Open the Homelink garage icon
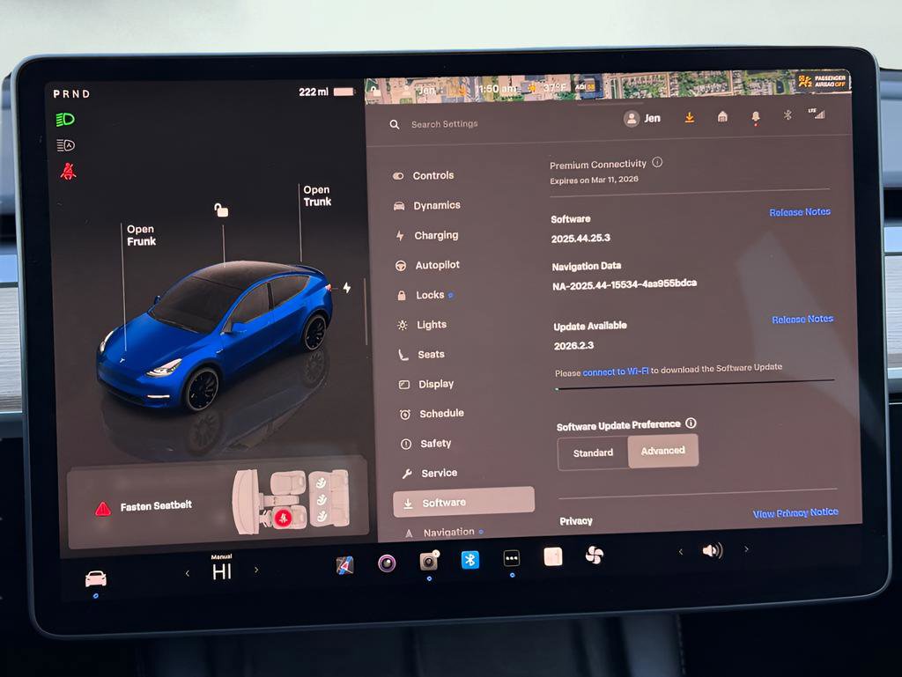Image resolution: width=902 pixels, height=677 pixels. pos(722,116)
